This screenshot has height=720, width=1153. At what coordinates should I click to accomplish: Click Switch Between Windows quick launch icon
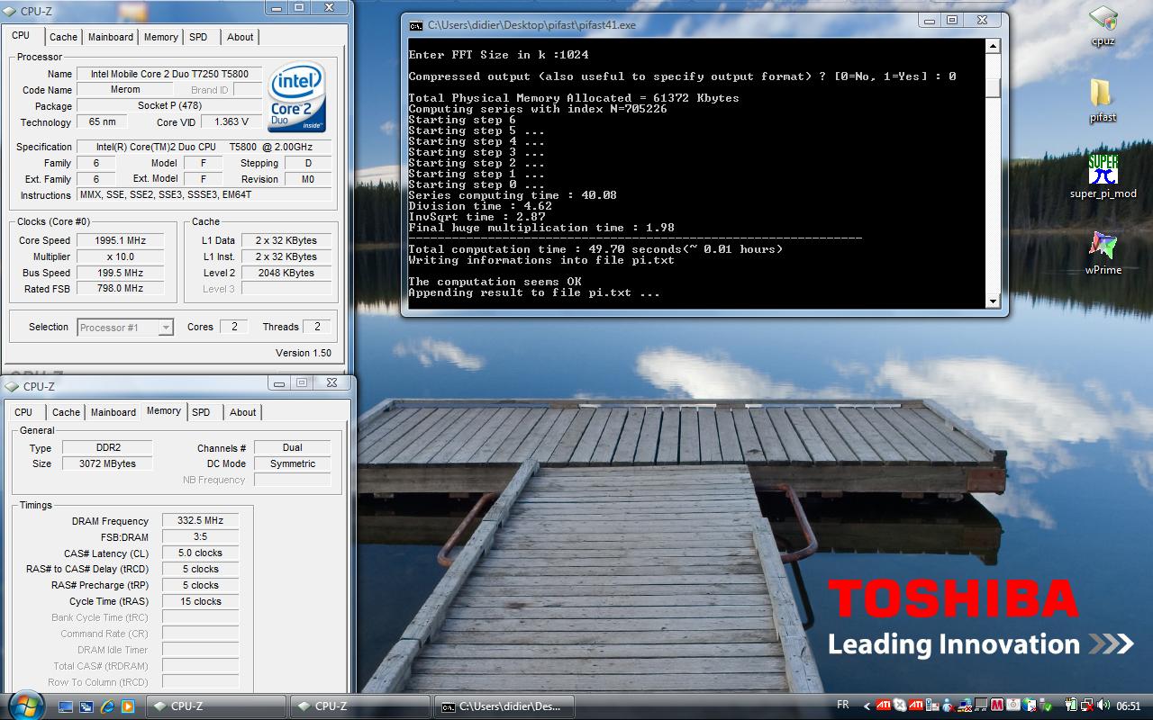[86, 706]
